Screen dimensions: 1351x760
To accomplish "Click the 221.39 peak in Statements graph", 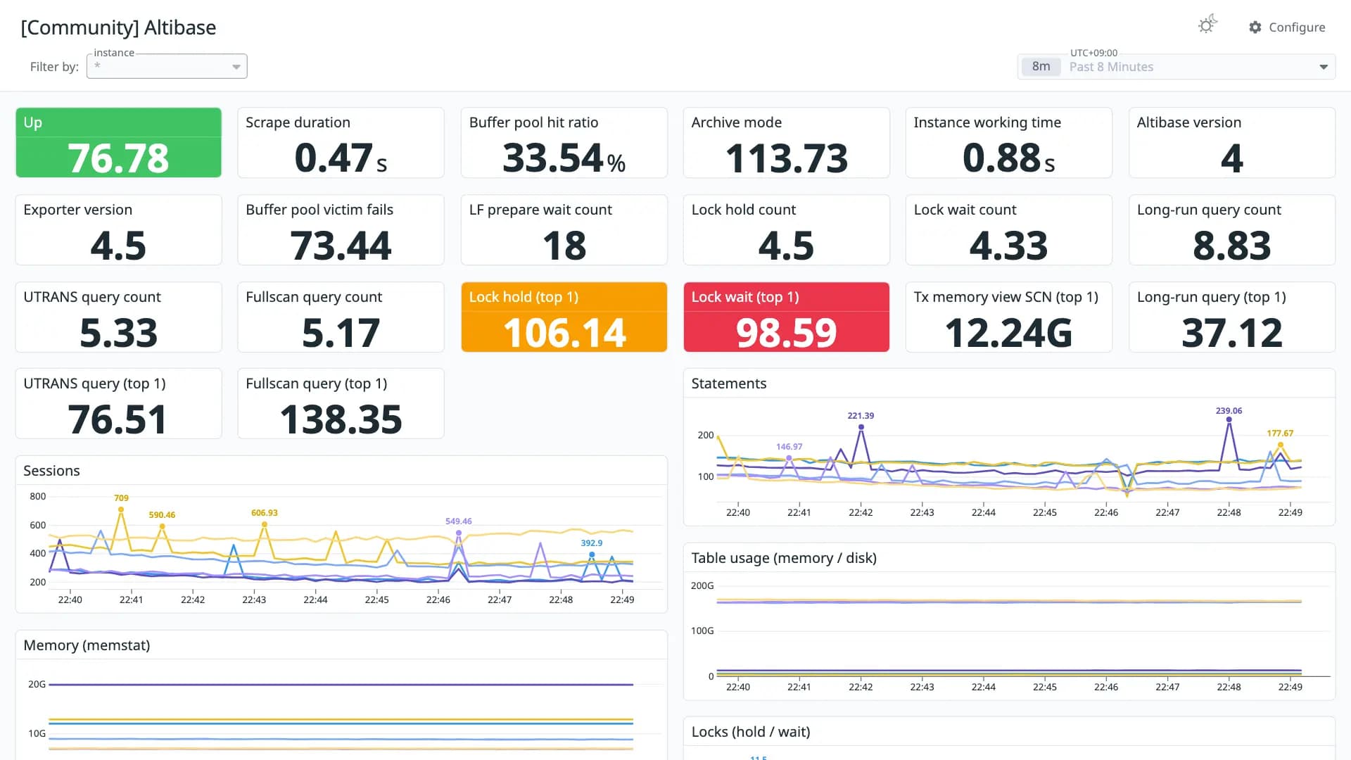I will [861, 426].
